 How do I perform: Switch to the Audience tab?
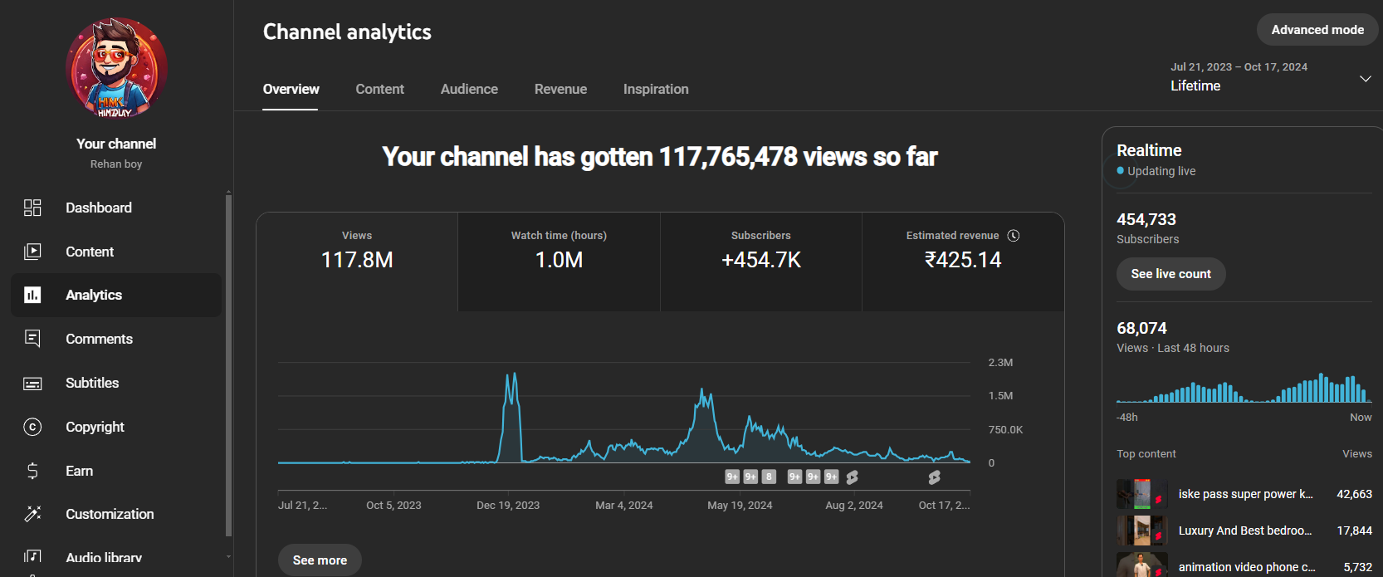click(469, 89)
